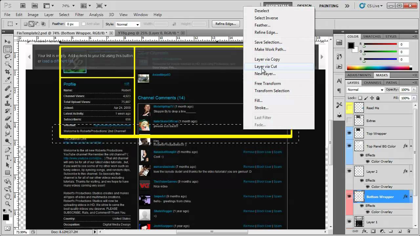Select the Dodge tool
The width and height of the screenshot is (420, 236).
(x=8, y=141)
